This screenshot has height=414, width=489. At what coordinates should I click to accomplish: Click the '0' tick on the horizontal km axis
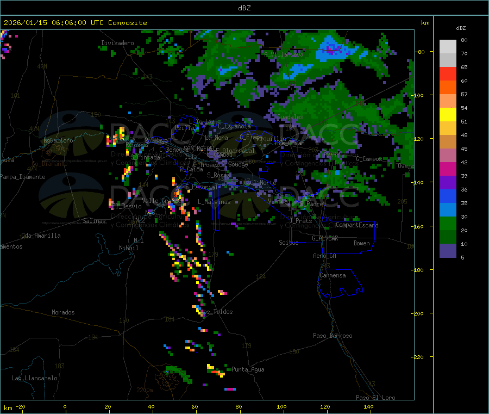tap(65, 406)
